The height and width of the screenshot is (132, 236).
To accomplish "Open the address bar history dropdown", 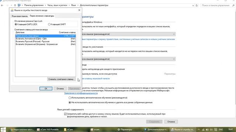I will click(x=193, y=5).
